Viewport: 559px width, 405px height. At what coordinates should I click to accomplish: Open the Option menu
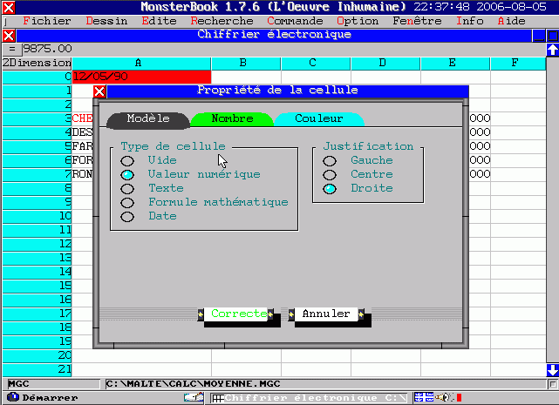358,21
